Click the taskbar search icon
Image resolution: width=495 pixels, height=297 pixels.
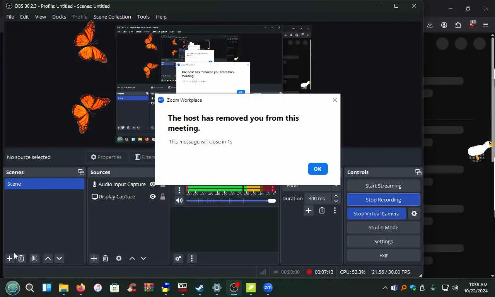tap(30, 288)
